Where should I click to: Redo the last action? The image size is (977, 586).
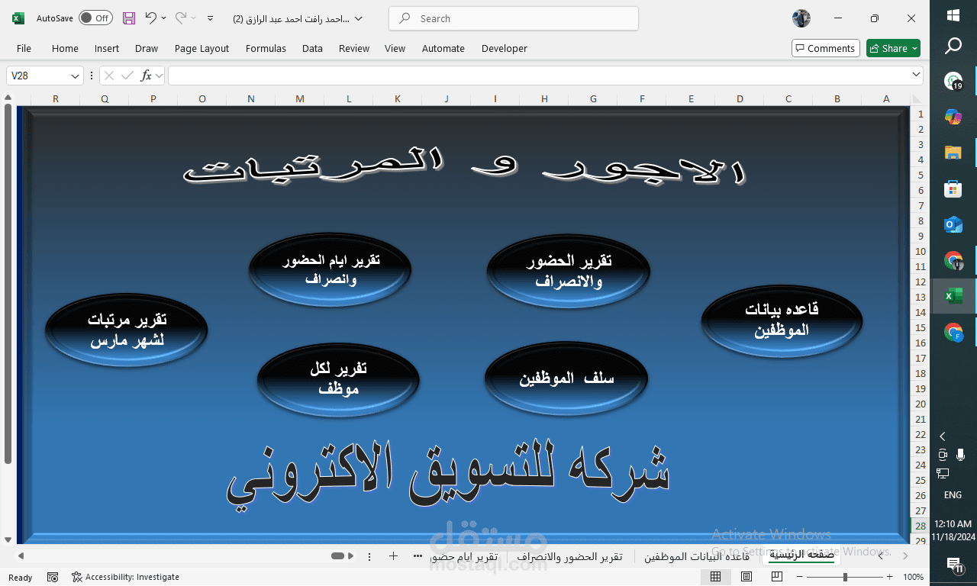pyautogui.click(x=180, y=18)
